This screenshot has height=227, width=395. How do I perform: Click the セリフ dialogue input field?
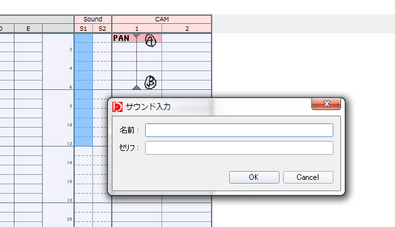click(239, 148)
